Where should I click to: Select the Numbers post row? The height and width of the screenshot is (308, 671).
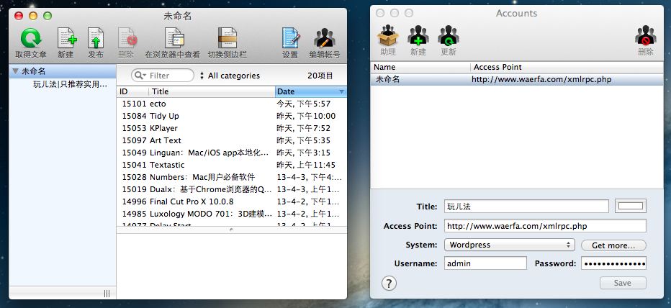click(232, 177)
